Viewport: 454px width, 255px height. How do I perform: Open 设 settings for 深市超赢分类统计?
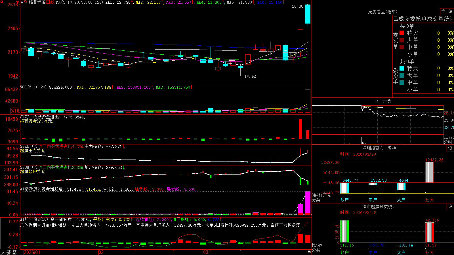coord(450,207)
